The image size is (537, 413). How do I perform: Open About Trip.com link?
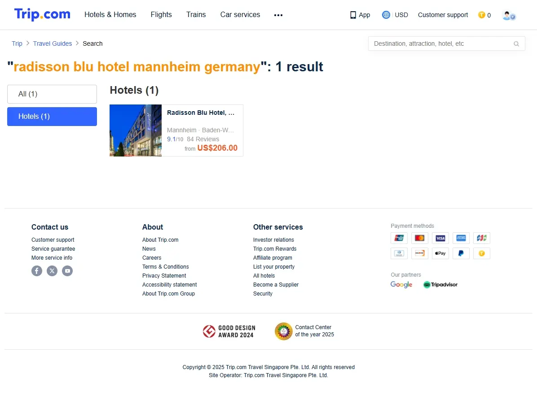click(x=160, y=240)
